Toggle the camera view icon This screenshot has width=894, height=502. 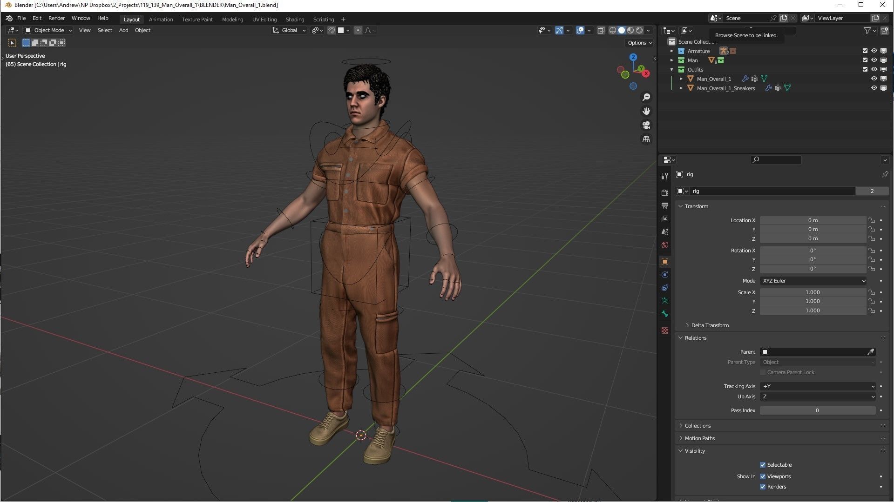click(646, 125)
